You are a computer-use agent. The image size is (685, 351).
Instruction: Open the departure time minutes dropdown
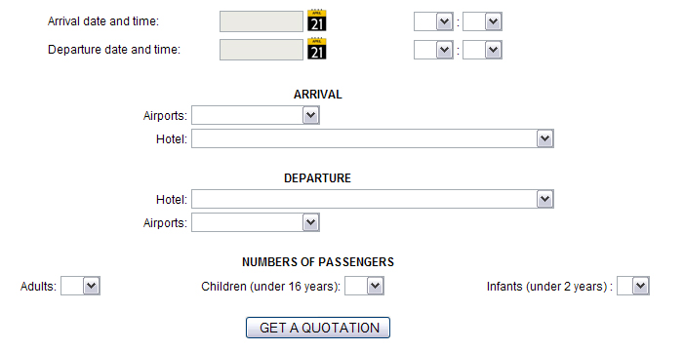click(x=482, y=50)
